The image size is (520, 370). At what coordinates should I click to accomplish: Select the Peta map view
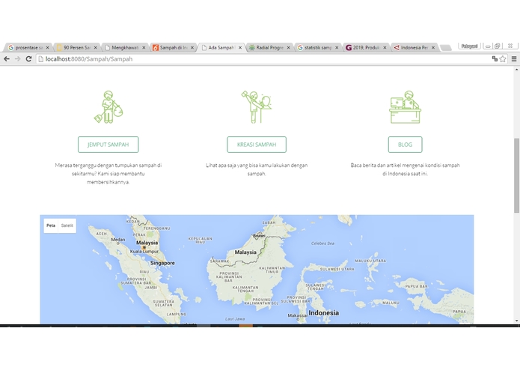51,225
